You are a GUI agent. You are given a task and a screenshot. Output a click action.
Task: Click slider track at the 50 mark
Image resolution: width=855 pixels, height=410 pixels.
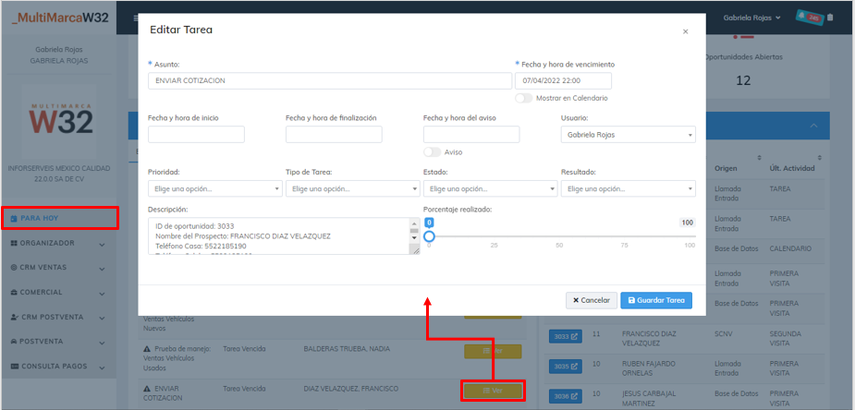(x=559, y=236)
